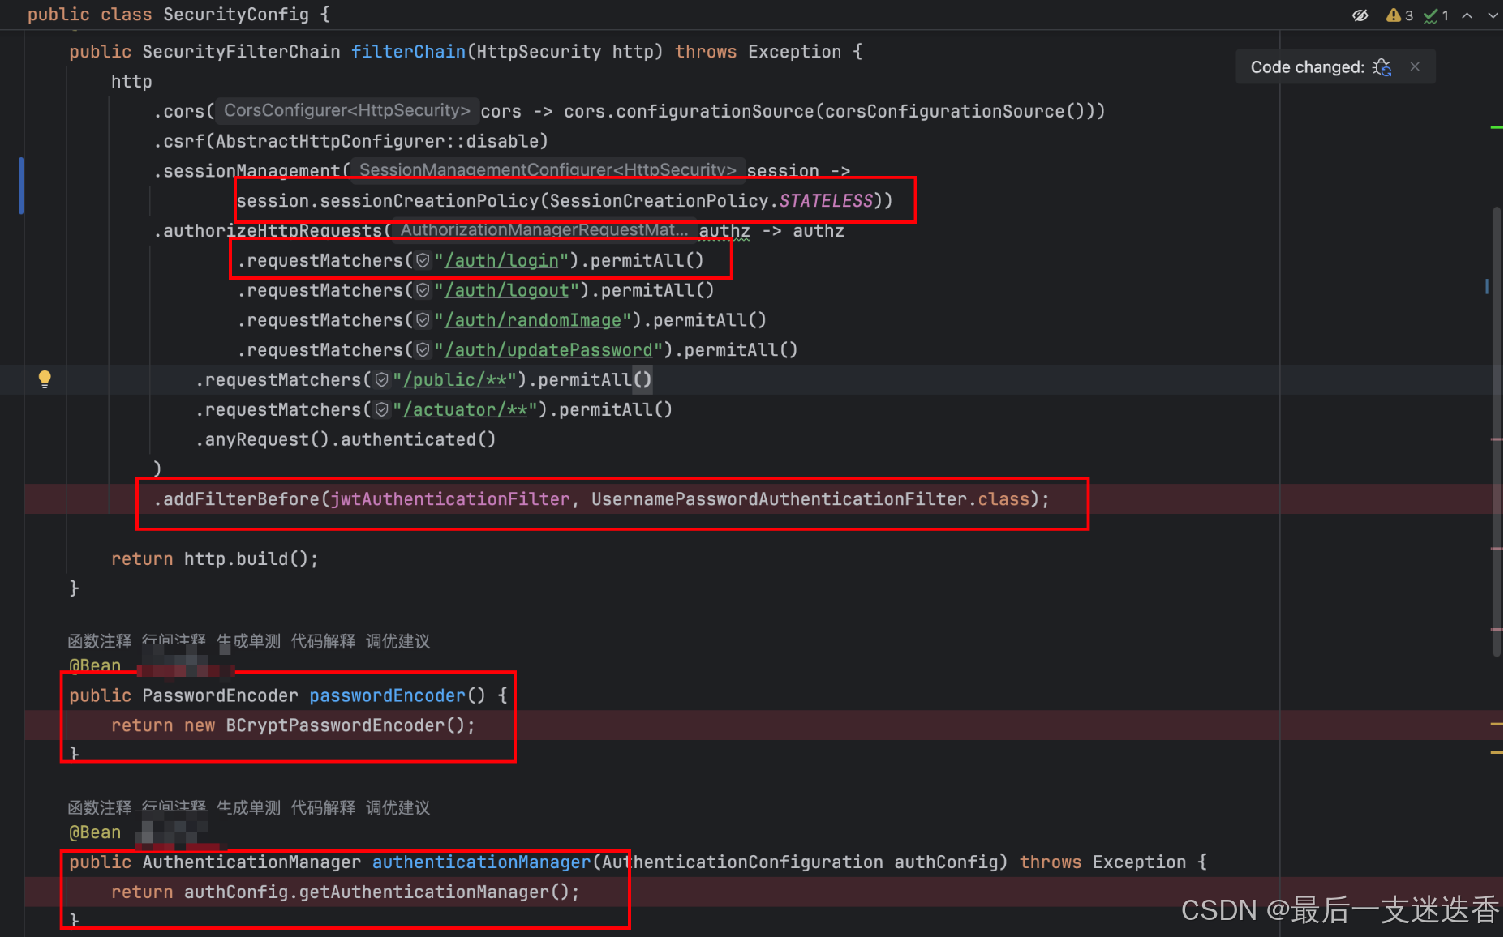This screenshot has height=937, width=1504.
Task: Open the "/actuator/**" URL link
Action: coord(465,409)
